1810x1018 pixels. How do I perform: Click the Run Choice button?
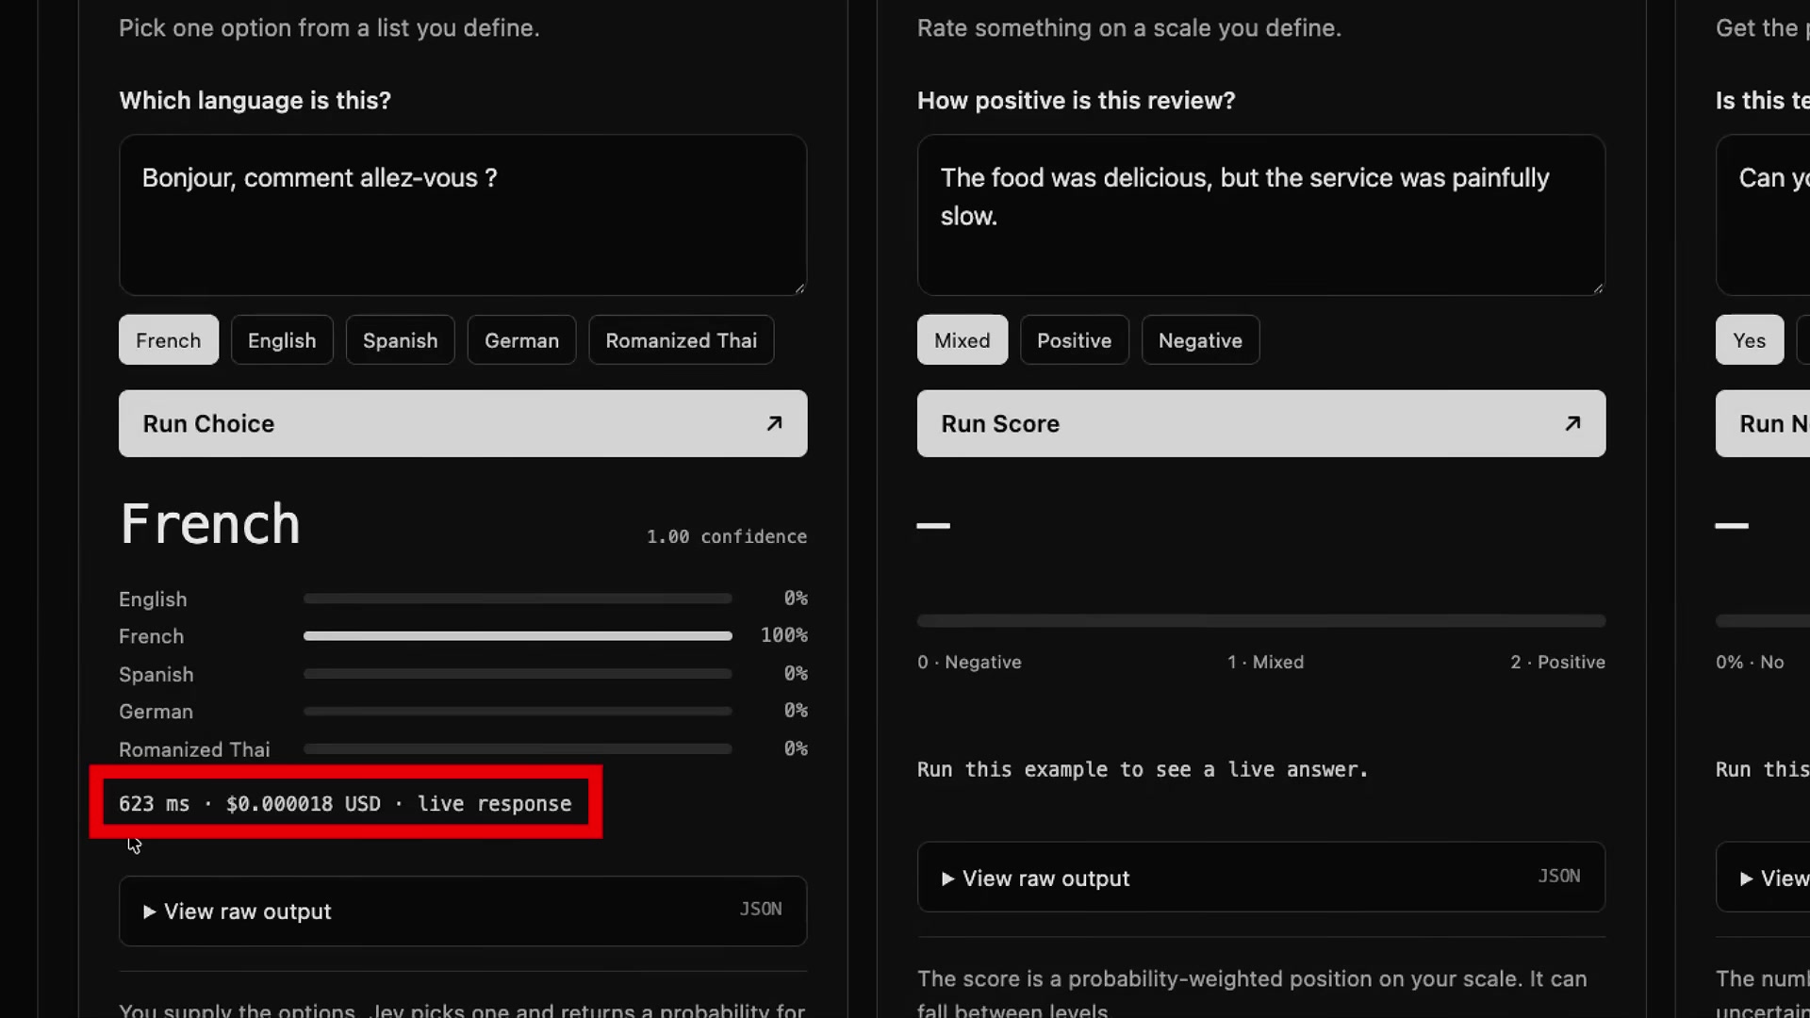[463, 424]
